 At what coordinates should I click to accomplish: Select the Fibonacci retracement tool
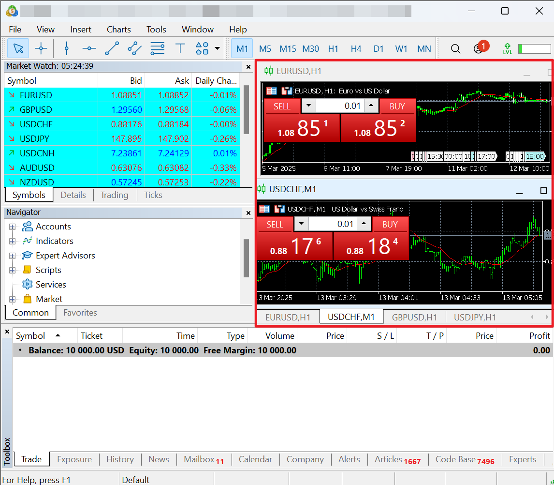pos(157,48)
